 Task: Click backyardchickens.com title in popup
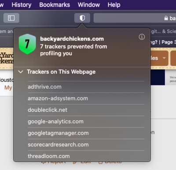[72, 39]
